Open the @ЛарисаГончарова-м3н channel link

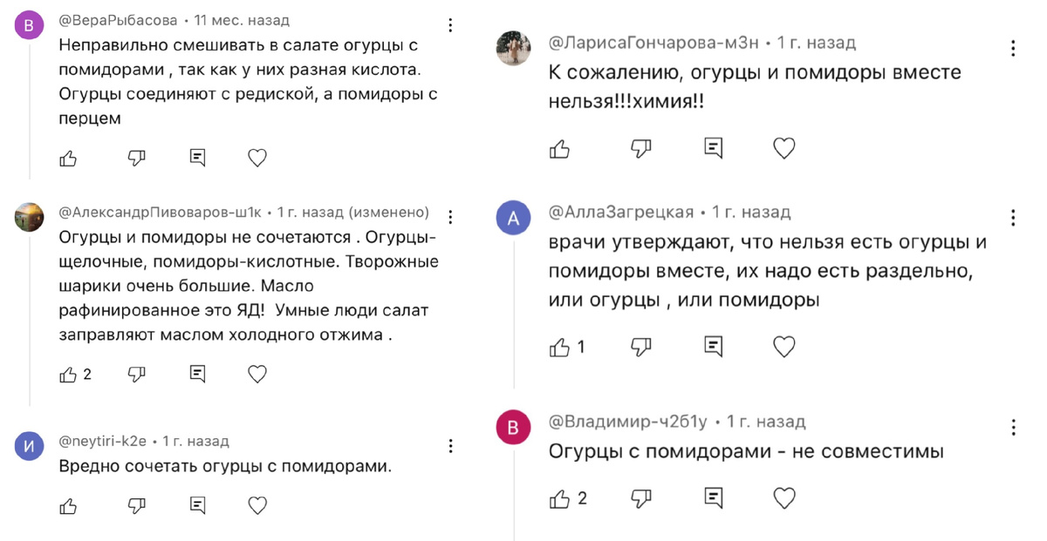pos(656,43)
